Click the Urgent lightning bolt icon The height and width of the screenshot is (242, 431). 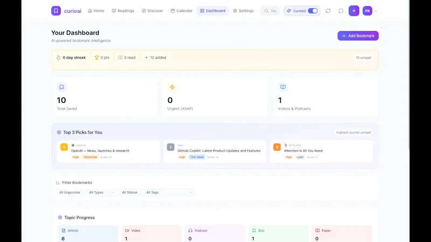(x=172, y=87)
